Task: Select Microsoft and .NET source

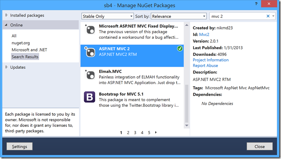Action: [29, 50]
